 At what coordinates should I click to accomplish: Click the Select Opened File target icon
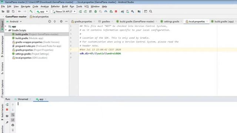(x=50, y=21)
